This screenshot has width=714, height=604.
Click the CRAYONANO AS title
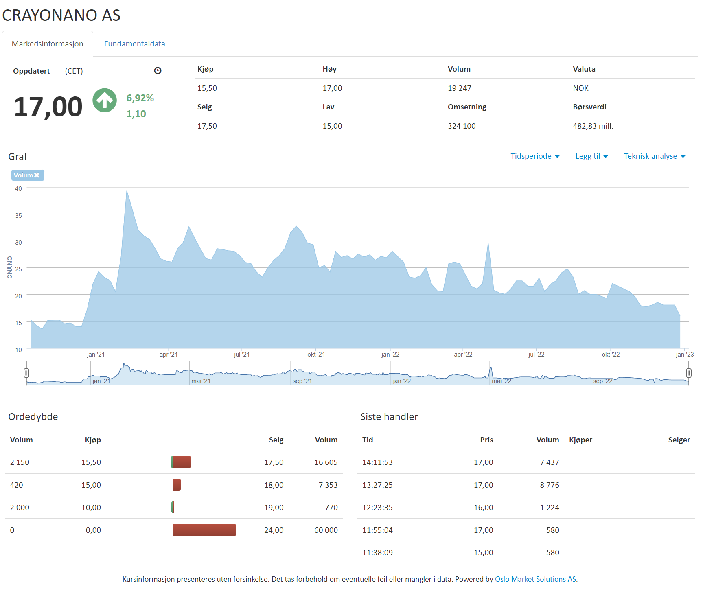click(61, 15)
